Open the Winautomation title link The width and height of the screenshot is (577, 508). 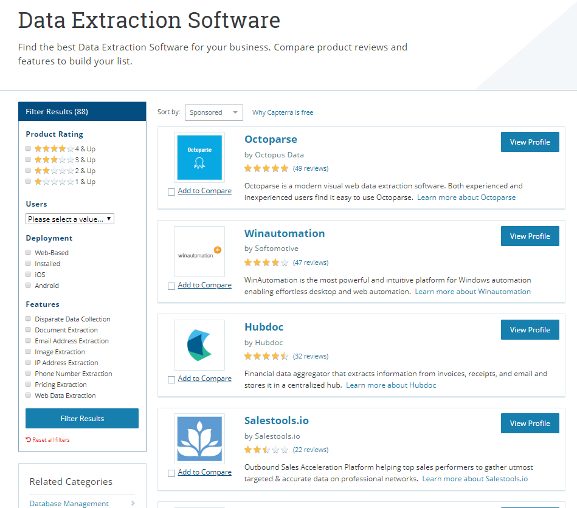(285, 233)
